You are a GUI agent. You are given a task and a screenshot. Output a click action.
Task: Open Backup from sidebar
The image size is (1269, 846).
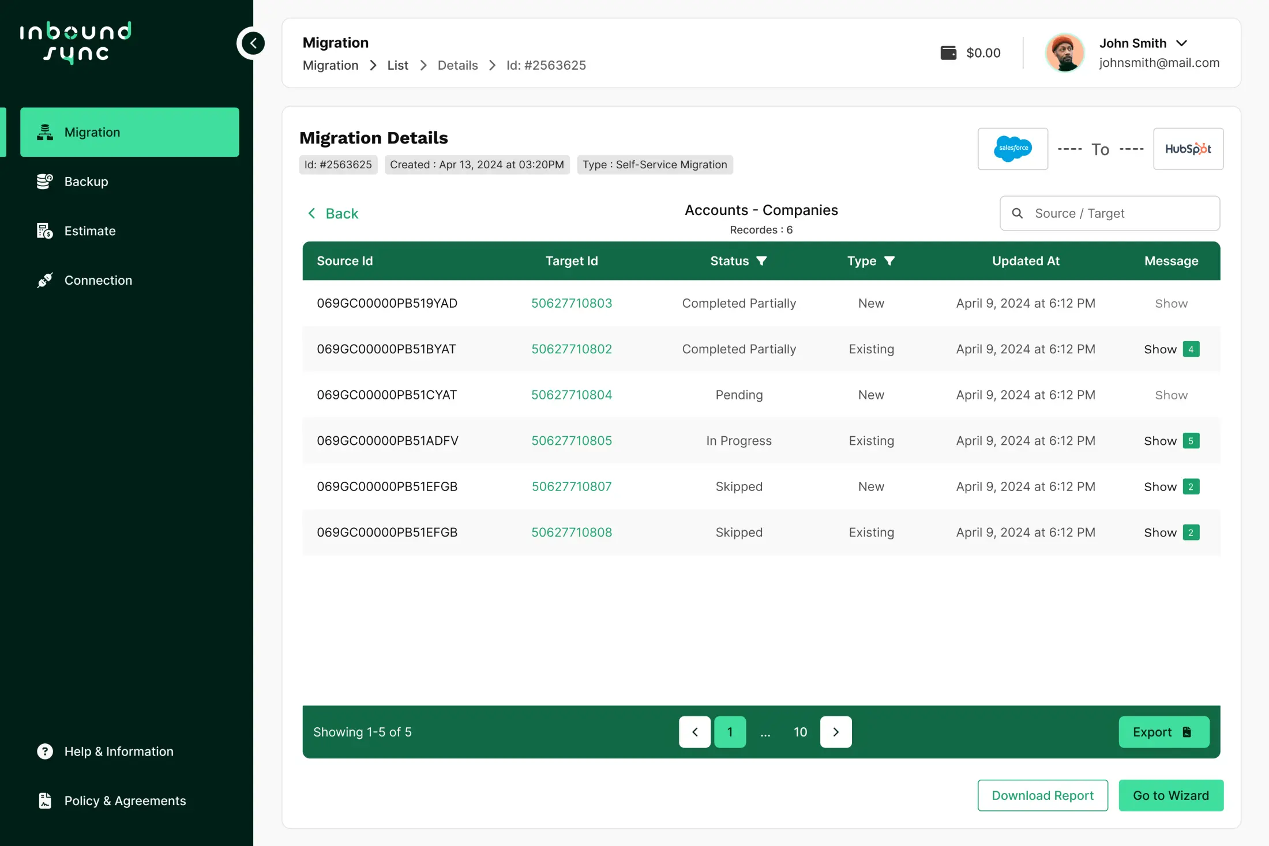(86, 182)
